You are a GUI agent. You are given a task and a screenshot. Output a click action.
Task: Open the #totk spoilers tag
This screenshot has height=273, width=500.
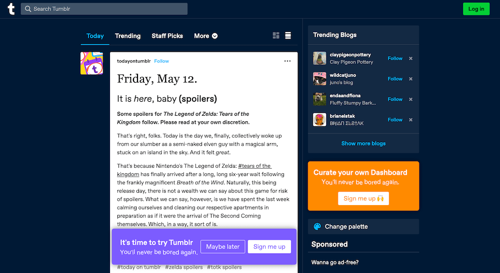click(224, 267)
